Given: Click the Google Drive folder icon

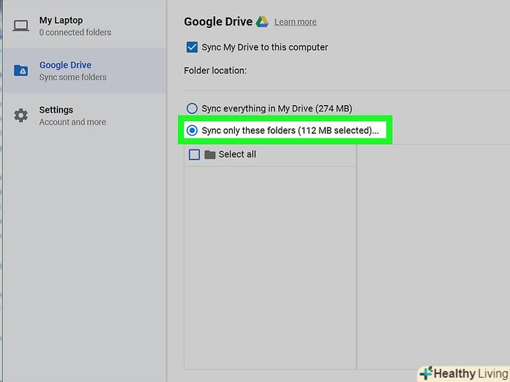Looking at the screenshot, I should [x=21, y=70].
